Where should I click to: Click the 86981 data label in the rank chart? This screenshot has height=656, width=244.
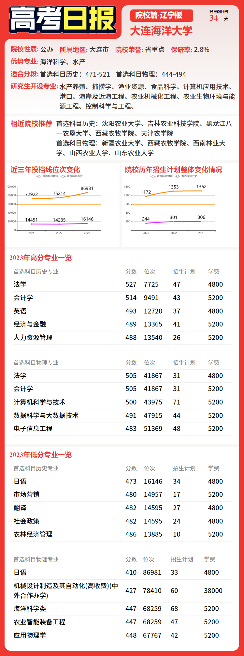click(87, 188)
